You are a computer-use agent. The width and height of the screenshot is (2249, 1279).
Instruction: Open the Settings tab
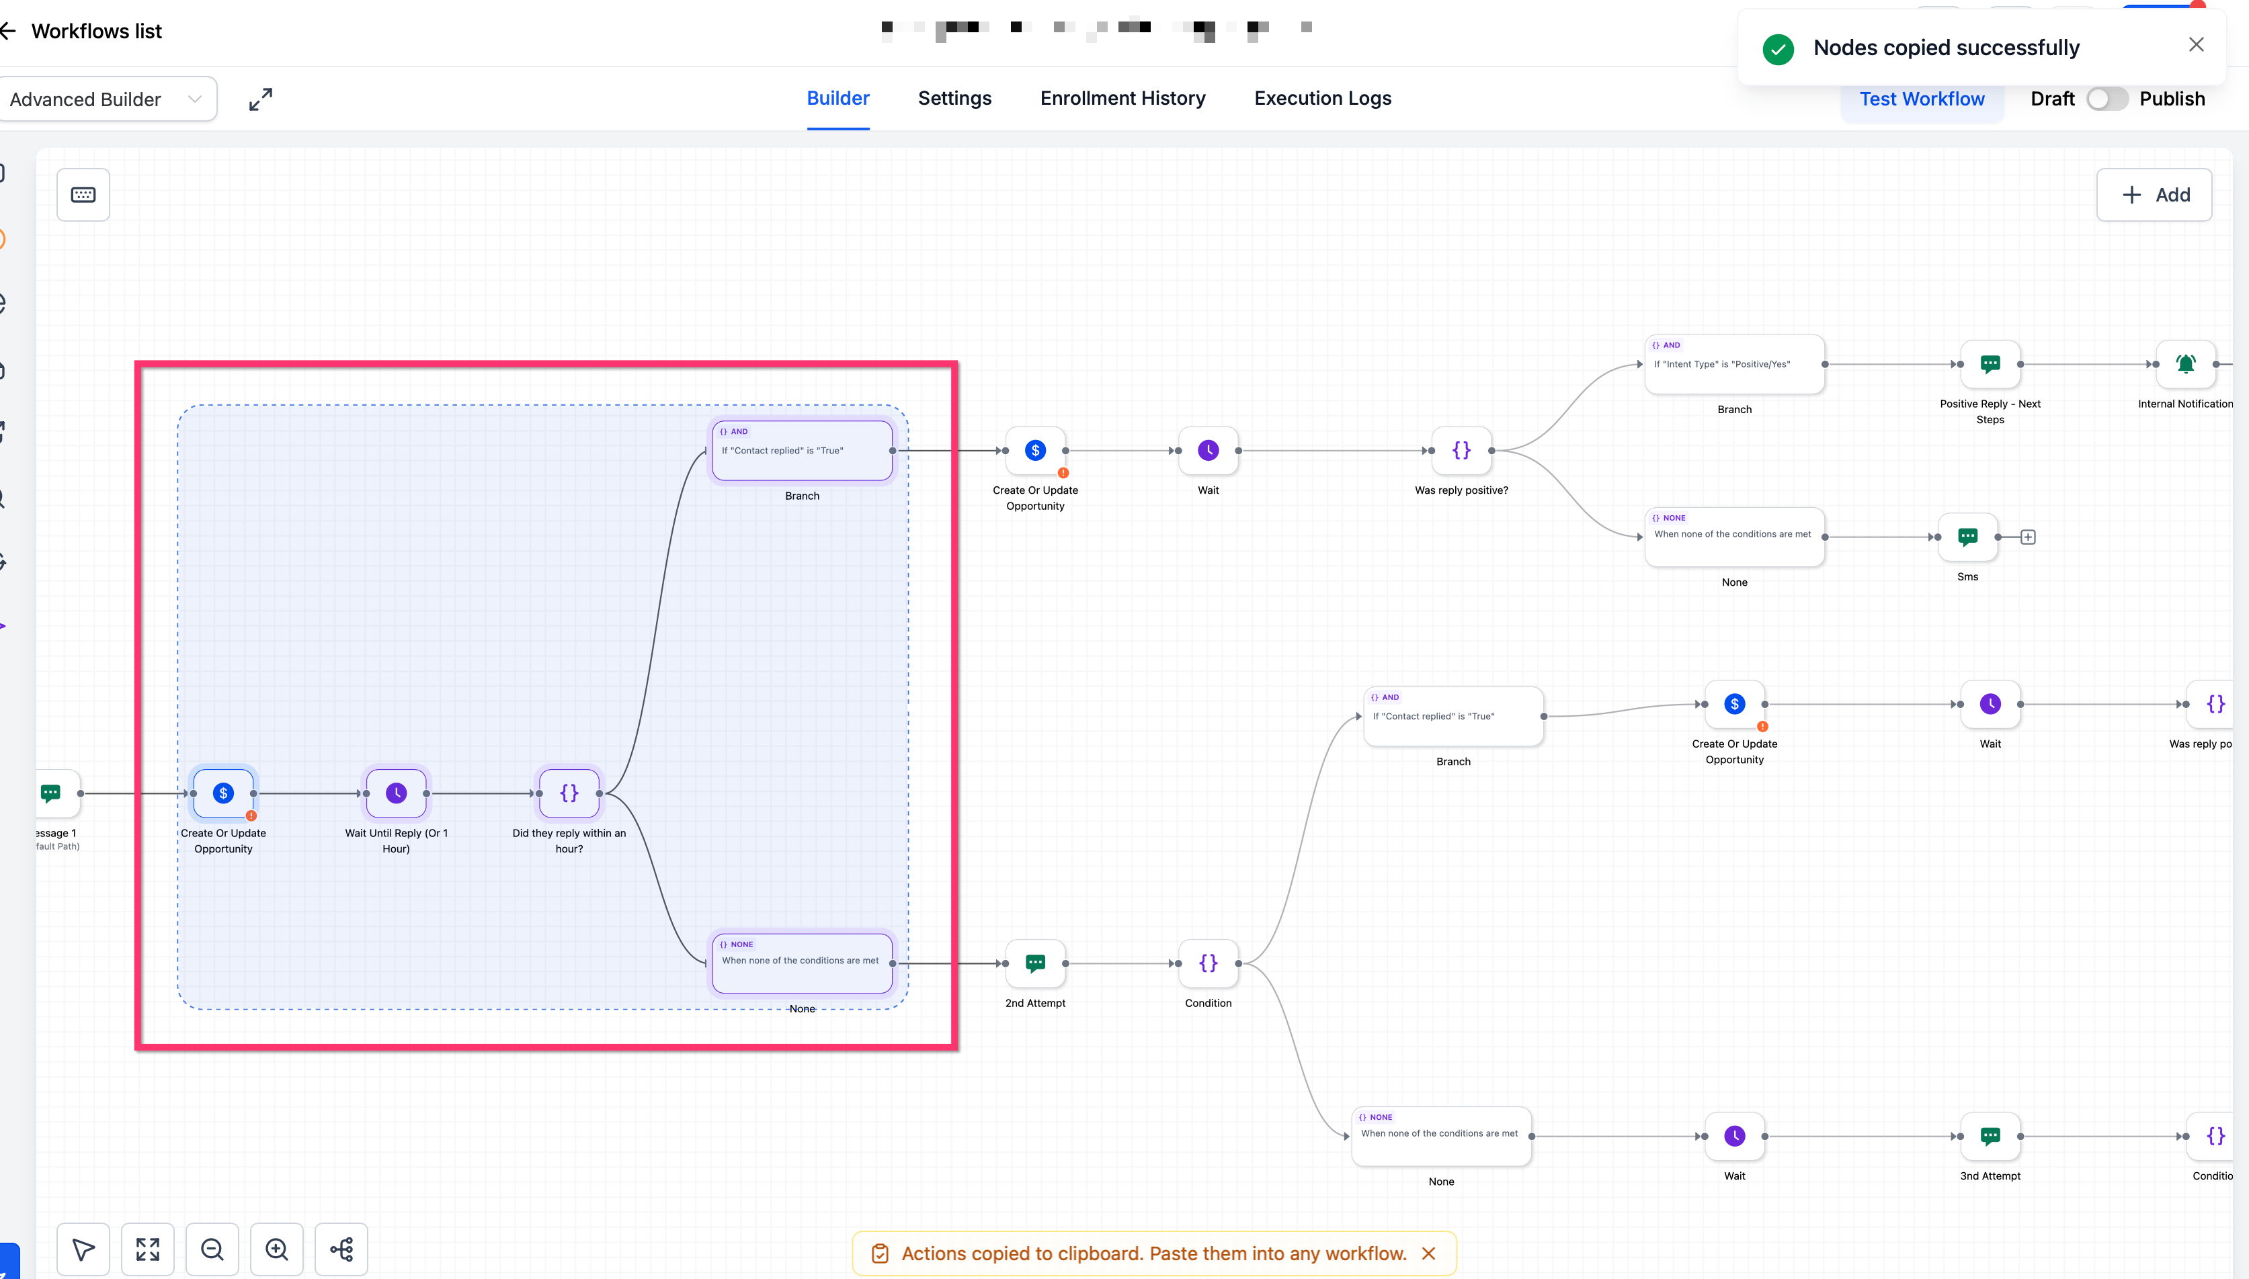pyautogui.click(x=954, y=98)
